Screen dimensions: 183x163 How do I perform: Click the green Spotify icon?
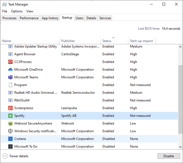(10, 116)
